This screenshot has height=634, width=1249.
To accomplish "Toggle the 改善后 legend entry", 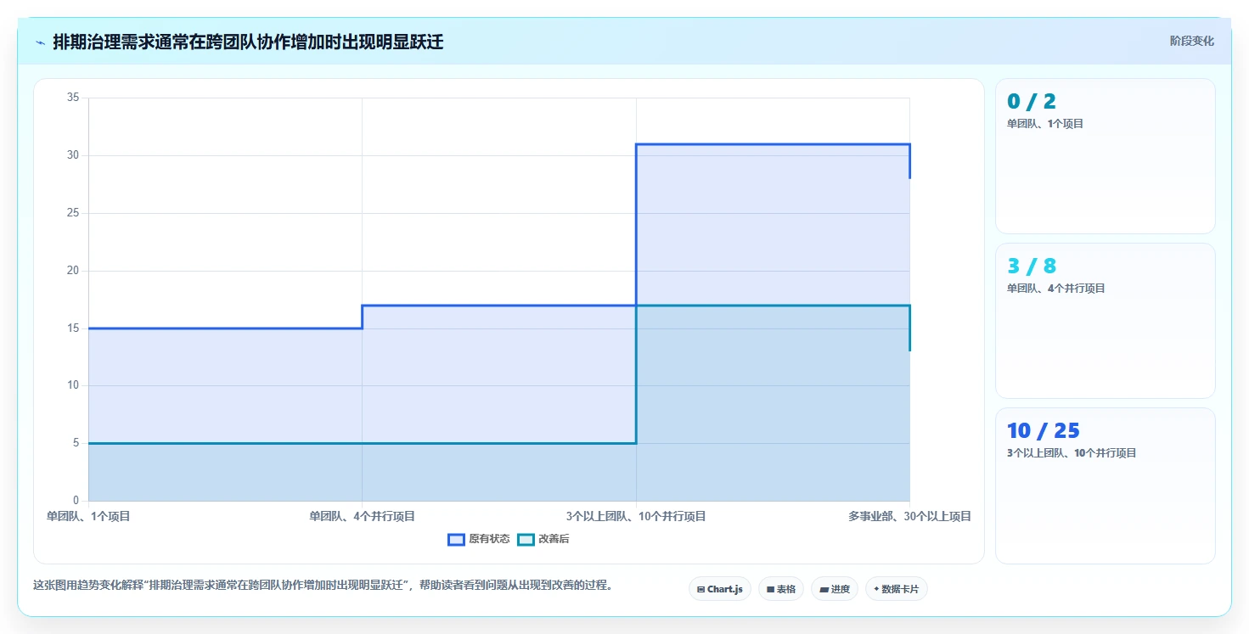I will (543, 539).
